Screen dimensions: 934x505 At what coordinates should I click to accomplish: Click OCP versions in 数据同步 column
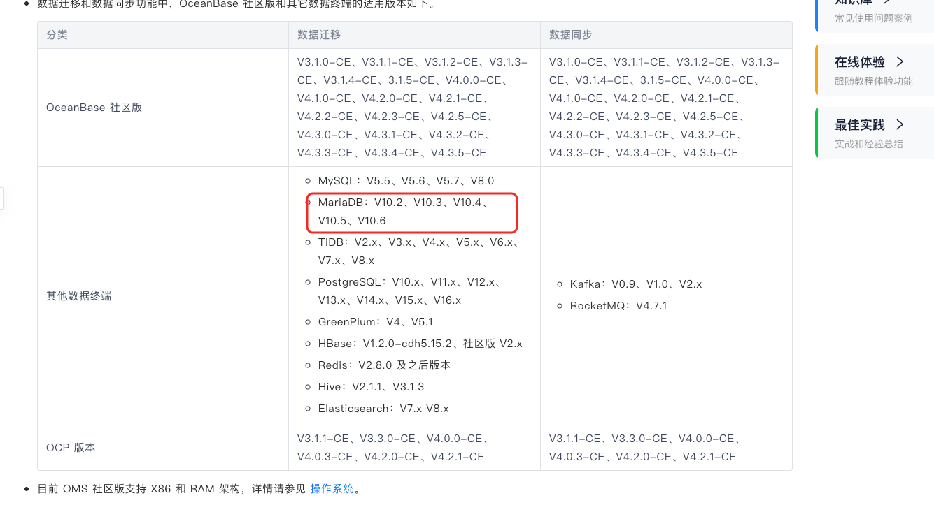[x=645, y=448]
